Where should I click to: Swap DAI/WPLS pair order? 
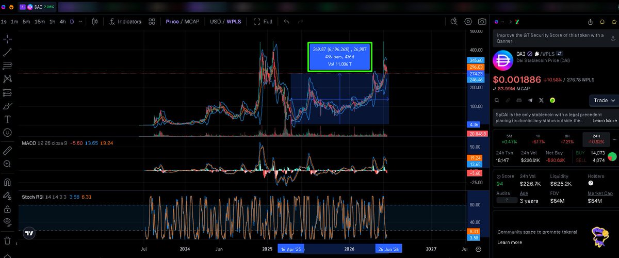point(559,53)
